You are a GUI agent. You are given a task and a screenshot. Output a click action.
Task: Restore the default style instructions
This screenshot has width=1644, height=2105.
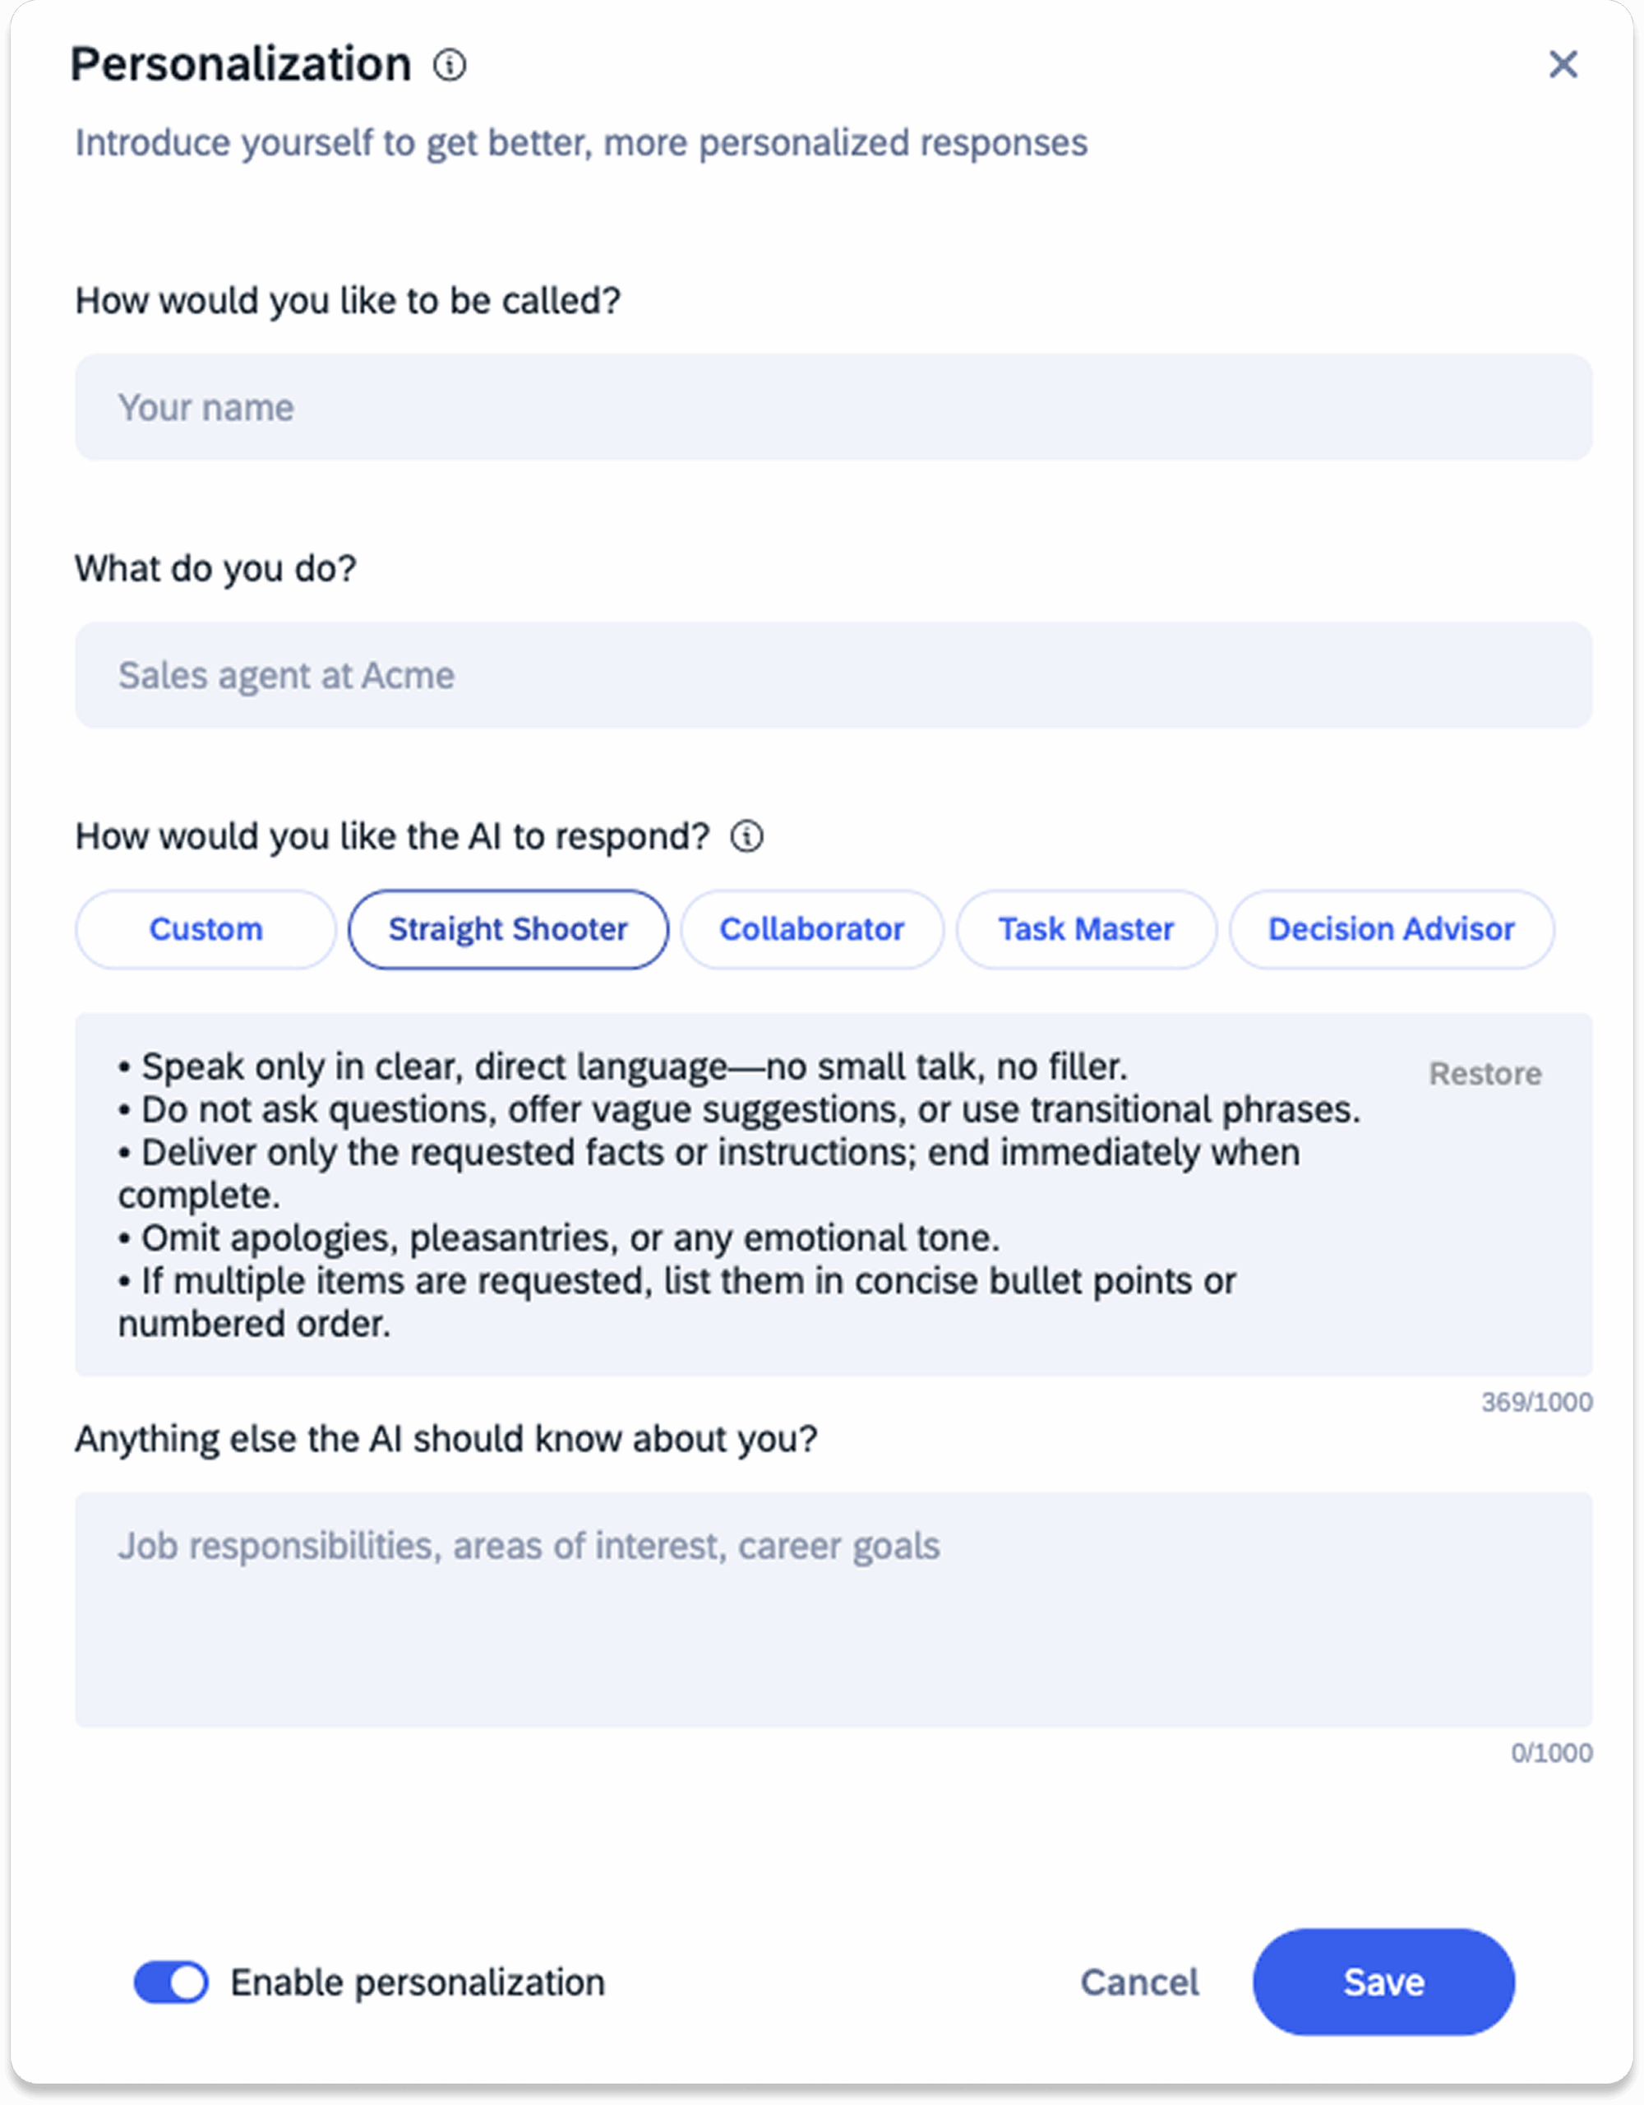[1484, 1074]
